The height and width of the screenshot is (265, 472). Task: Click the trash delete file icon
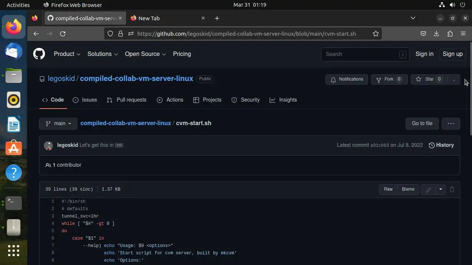click(x=452, y=189)
